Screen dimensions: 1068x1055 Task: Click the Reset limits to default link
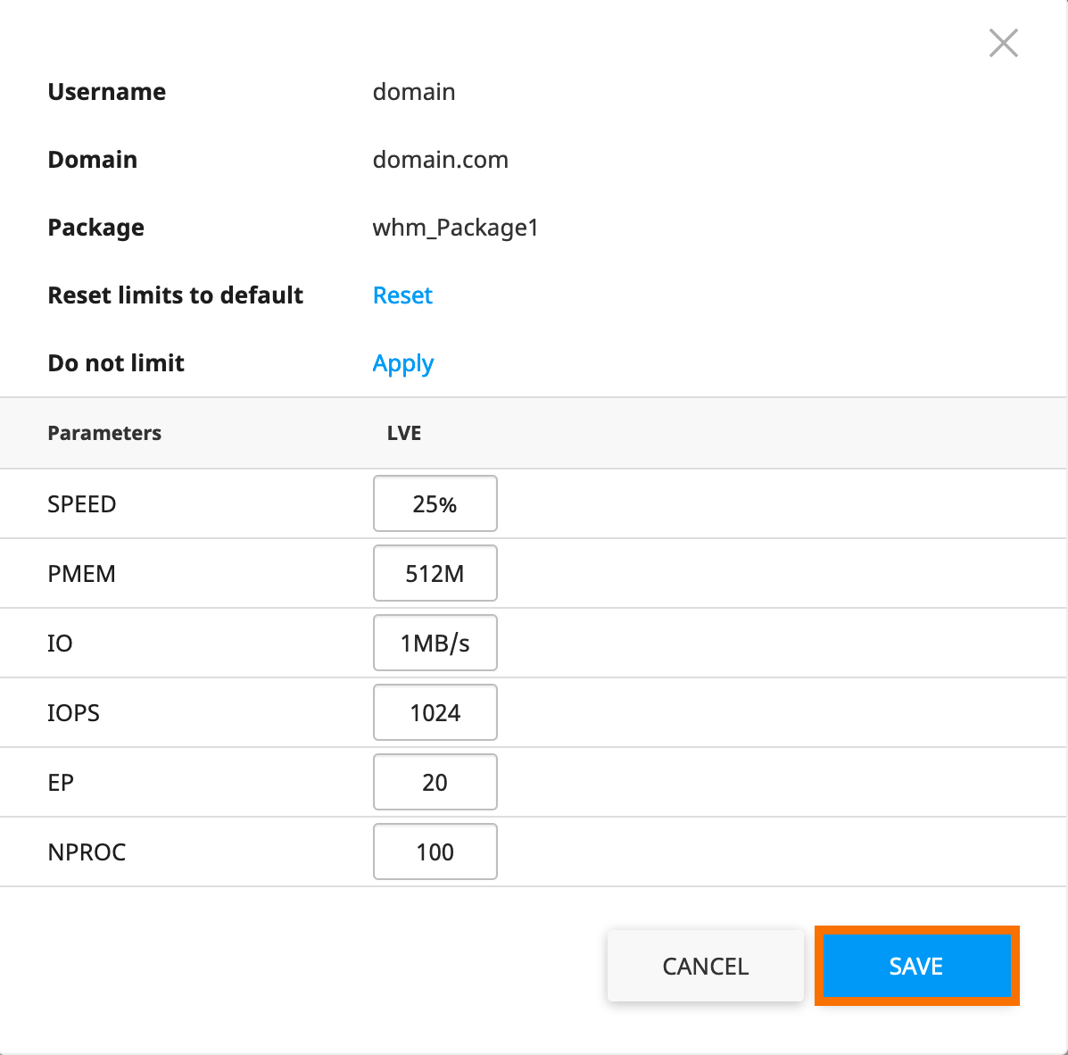coord(402,295)
